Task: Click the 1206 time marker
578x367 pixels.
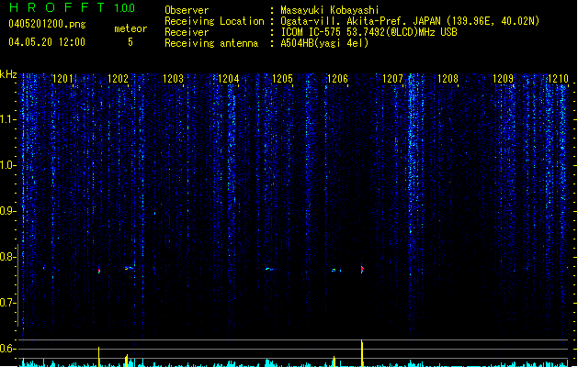Action: pos(337,79)
